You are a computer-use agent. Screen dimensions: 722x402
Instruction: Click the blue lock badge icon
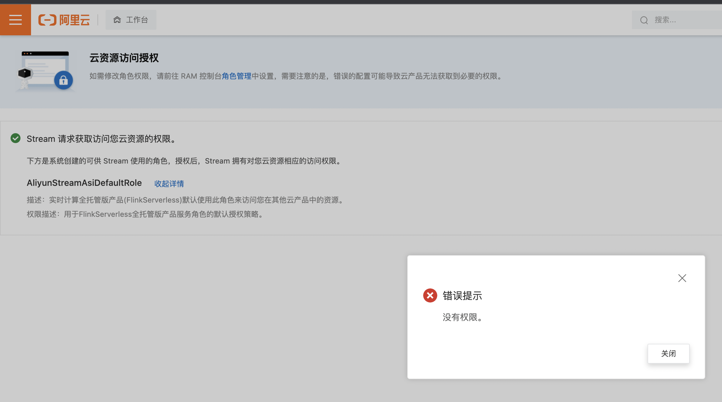(x=63, y=81)
